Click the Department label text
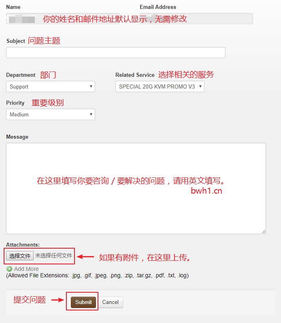The image size is (281, 323). click(x=21, y=75)
